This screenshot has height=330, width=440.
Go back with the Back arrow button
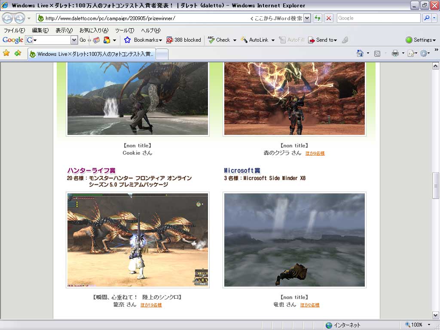[x=7, y=18]
